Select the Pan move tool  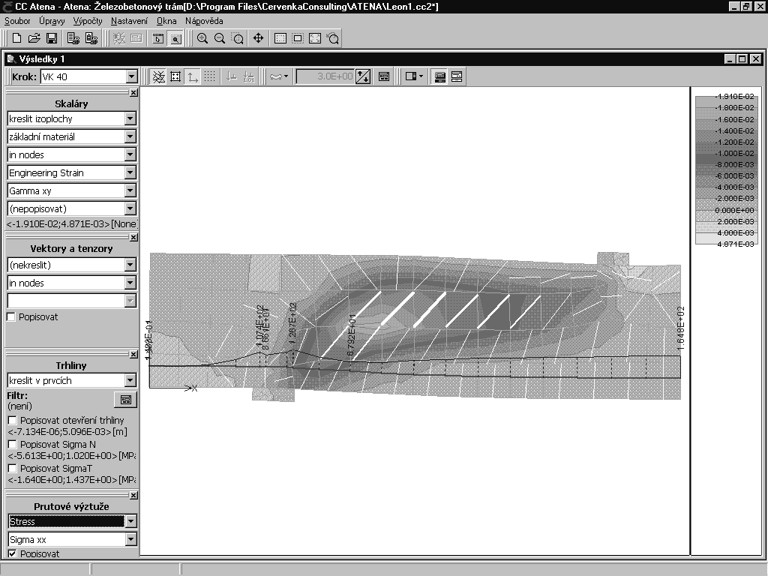(258, 38)
